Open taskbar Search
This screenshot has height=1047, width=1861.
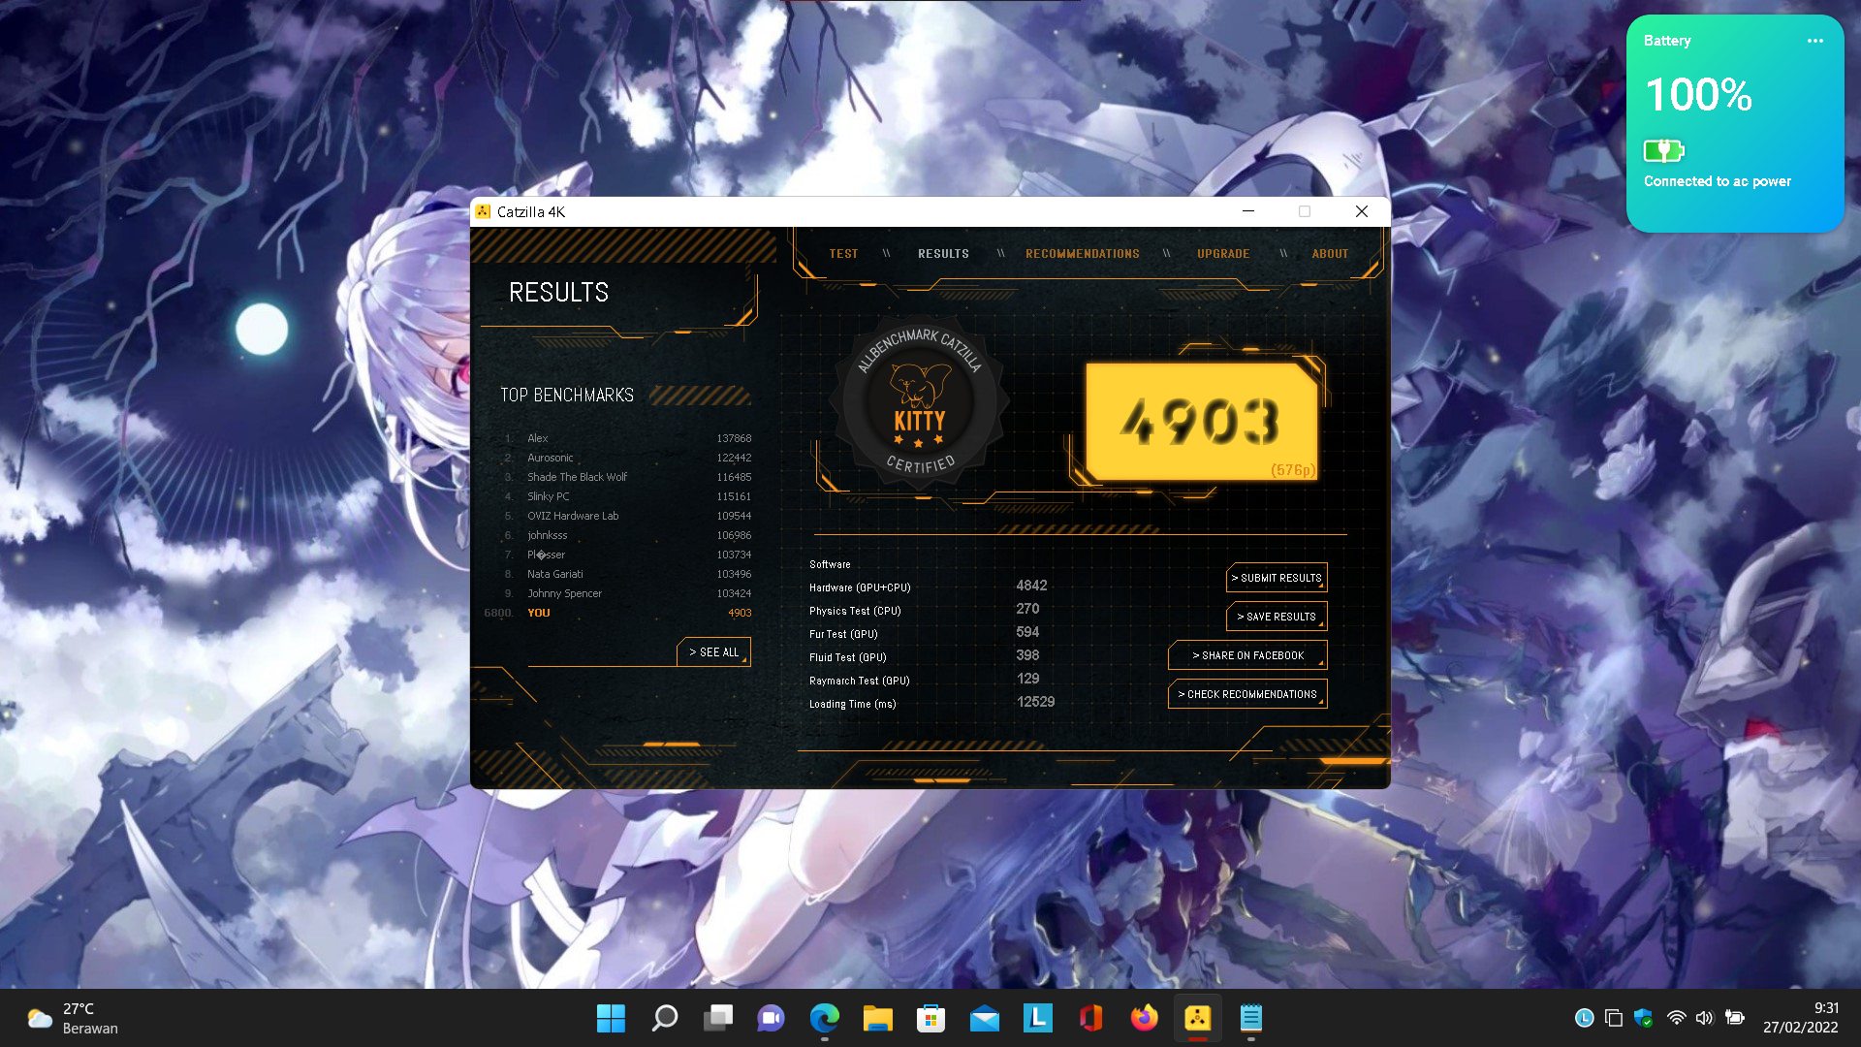tap(665, 1018)
